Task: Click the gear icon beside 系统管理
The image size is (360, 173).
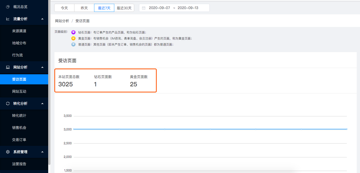Action: pyautogui.click(x=8, y=152)
